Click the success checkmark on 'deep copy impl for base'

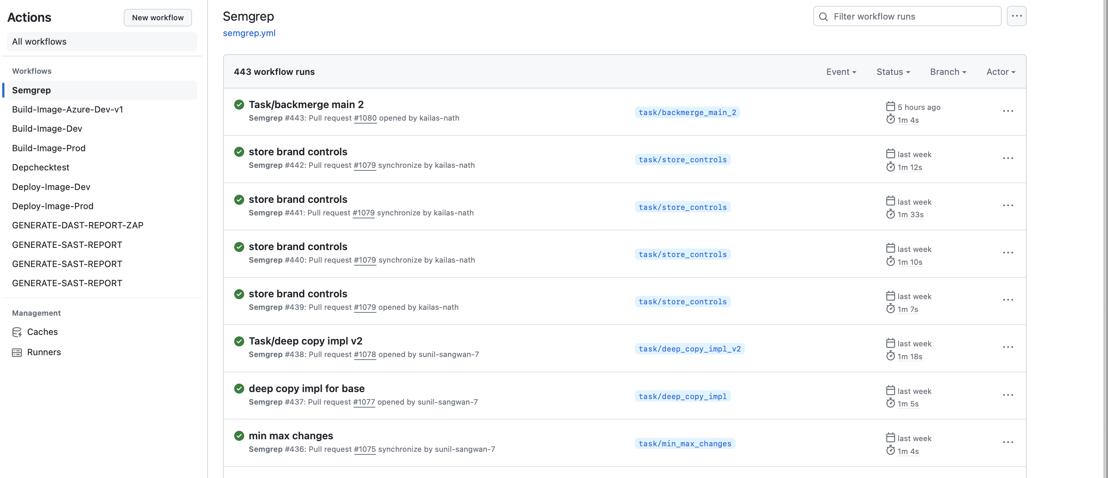click(x=239, y=389)
